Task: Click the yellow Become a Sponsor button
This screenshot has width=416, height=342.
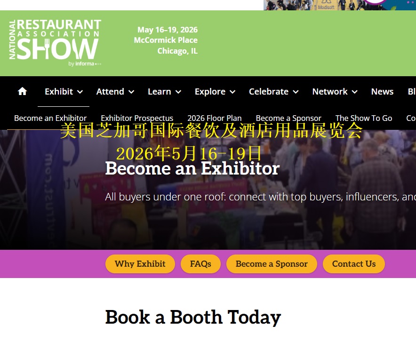Action: pos(272,264)
